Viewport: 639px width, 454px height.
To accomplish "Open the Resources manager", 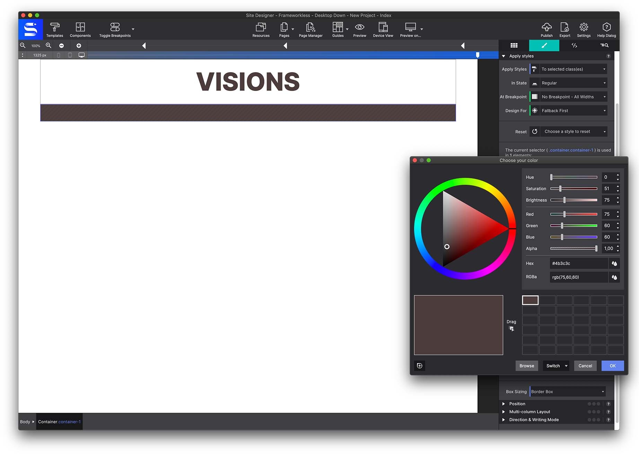I will click(261, 30).
